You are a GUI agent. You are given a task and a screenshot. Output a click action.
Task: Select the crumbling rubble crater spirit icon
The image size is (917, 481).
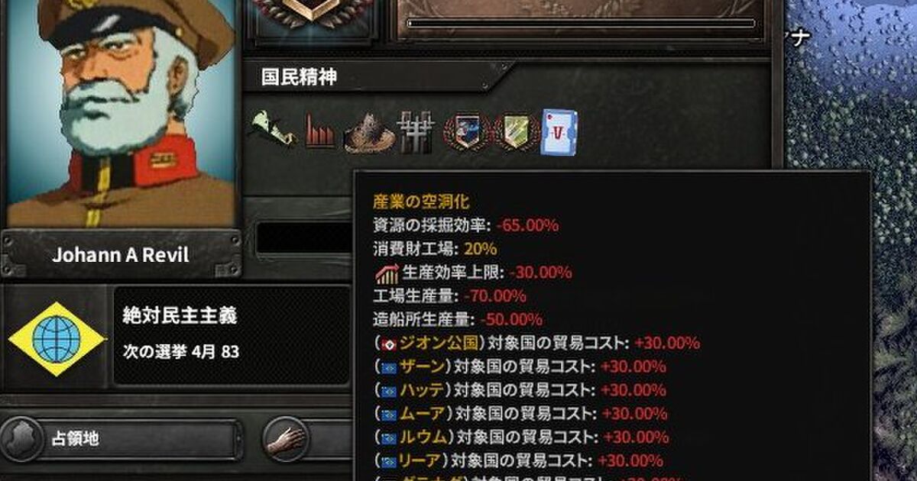[x=369, y=133]
